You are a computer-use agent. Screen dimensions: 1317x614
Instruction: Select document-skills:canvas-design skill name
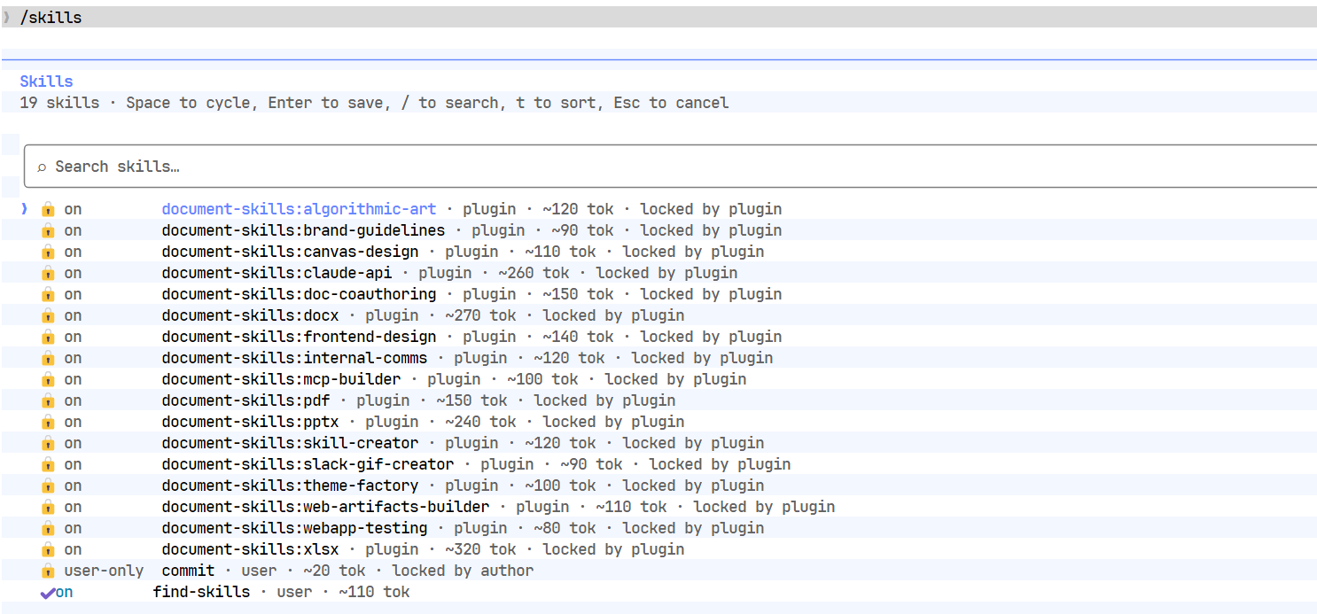[290, 252]
